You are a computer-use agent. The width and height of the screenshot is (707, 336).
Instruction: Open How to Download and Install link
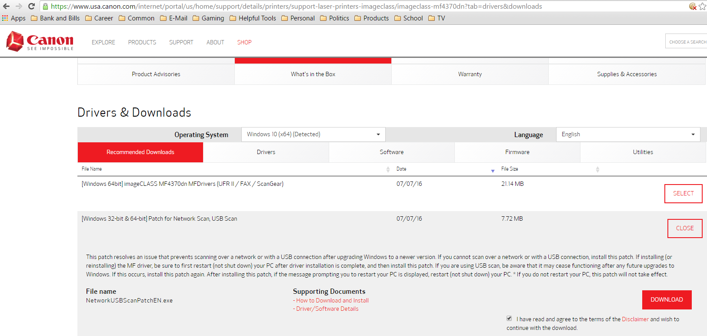point(332,300)
